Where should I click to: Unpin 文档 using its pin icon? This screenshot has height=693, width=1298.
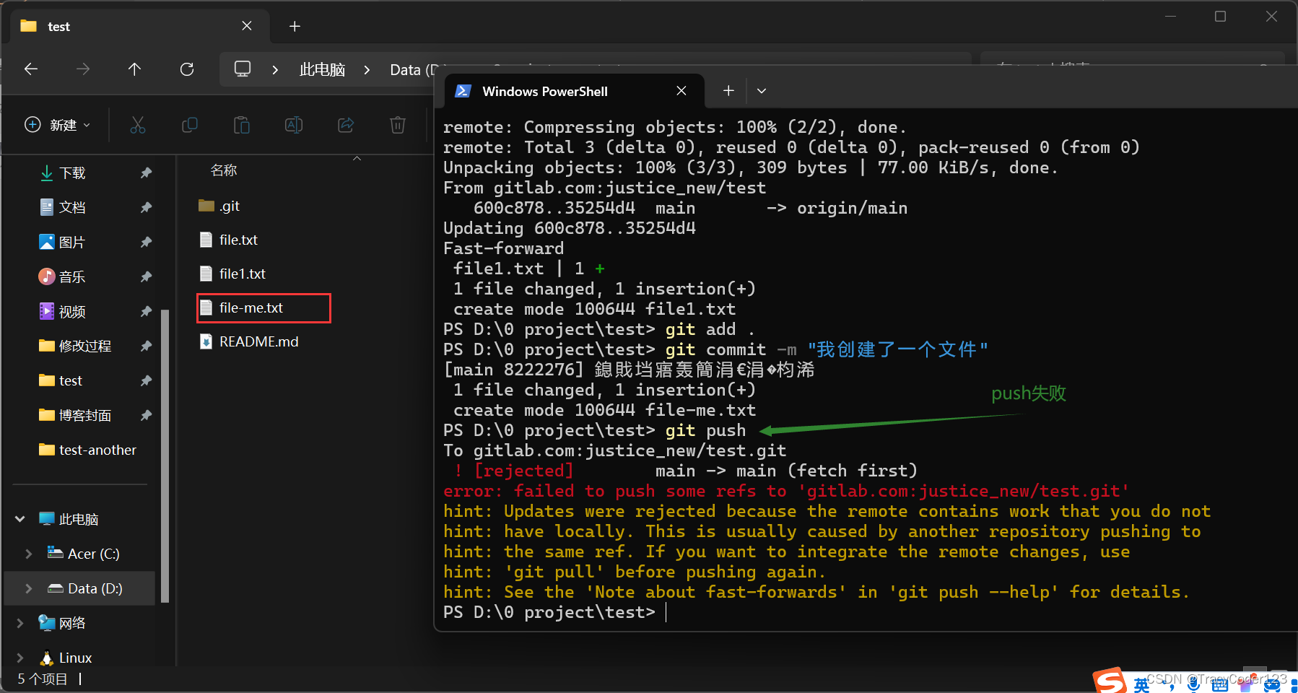point(146,208)
